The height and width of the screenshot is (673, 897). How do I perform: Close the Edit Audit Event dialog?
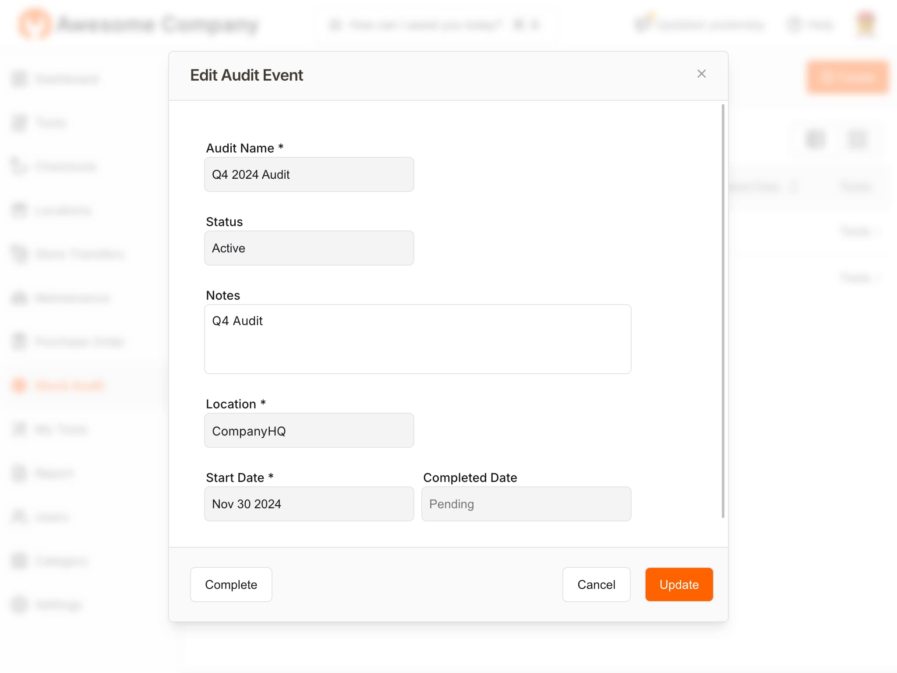click(x=702, y=73)
